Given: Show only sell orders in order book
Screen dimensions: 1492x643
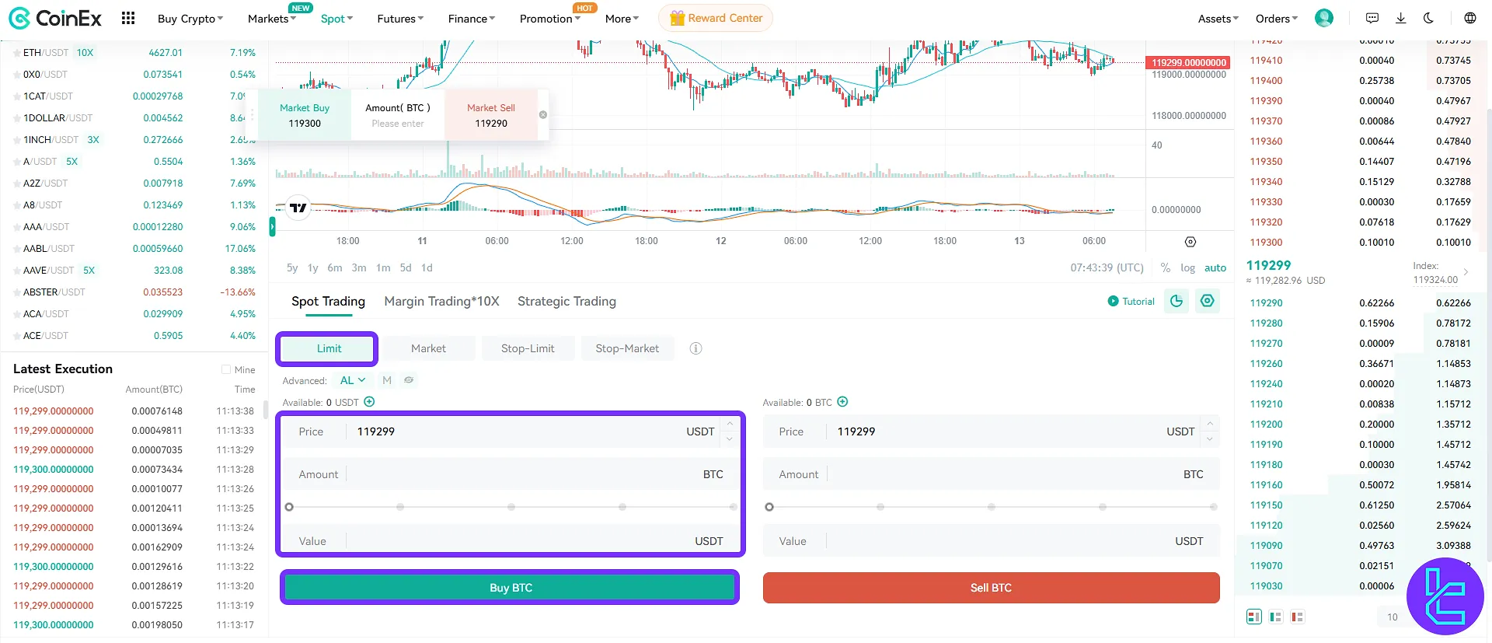Looking at the screenshot, I should pos(1297,617).
